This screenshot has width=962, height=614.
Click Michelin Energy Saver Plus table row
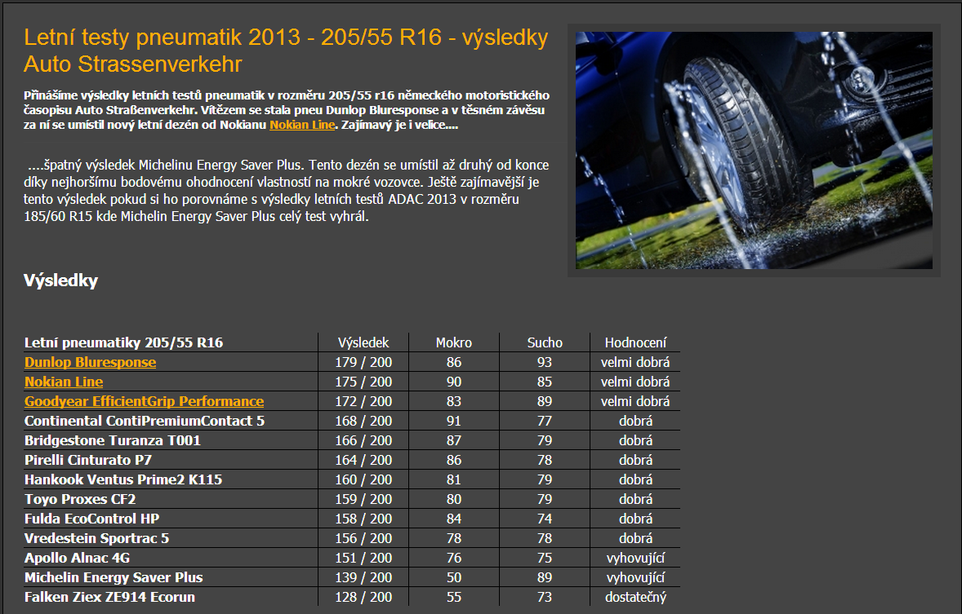click(x=114, y=577)
